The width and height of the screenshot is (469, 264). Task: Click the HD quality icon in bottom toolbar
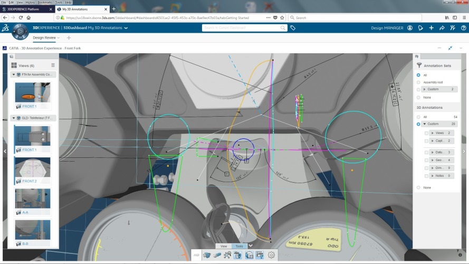(196, 255)
